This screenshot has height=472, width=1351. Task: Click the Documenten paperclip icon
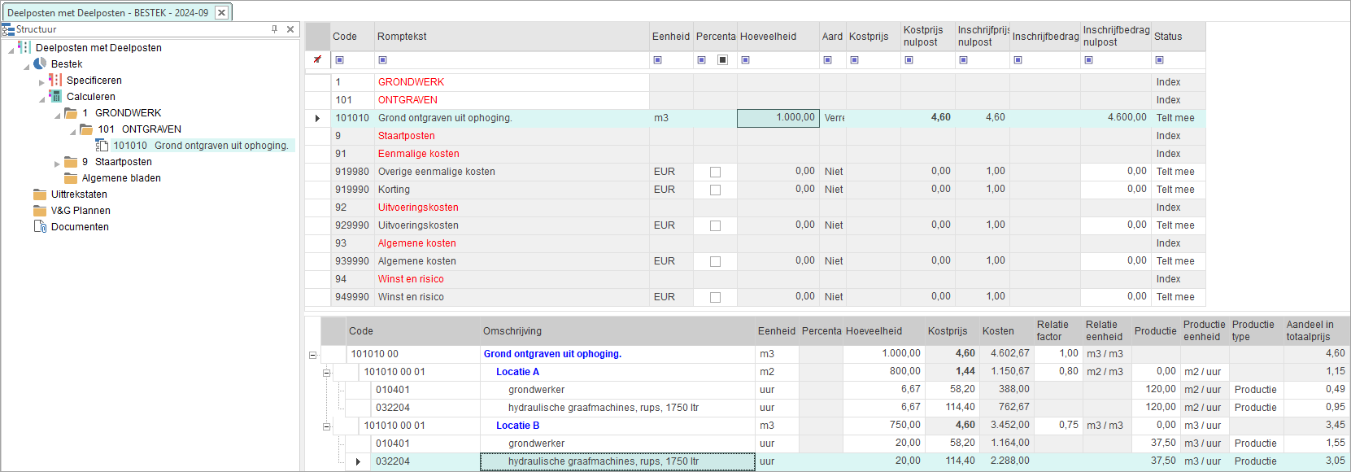point(40,226)
